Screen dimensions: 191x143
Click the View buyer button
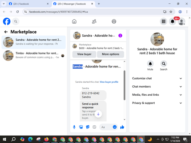[84, 54]
